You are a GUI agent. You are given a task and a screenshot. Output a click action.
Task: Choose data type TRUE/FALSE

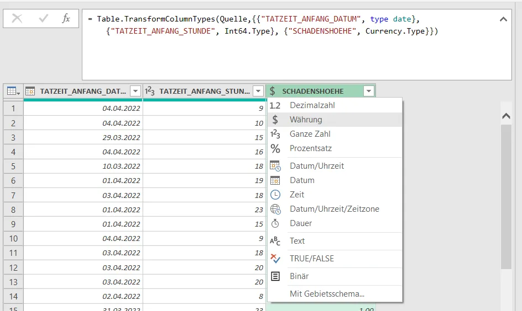point(335,258)
